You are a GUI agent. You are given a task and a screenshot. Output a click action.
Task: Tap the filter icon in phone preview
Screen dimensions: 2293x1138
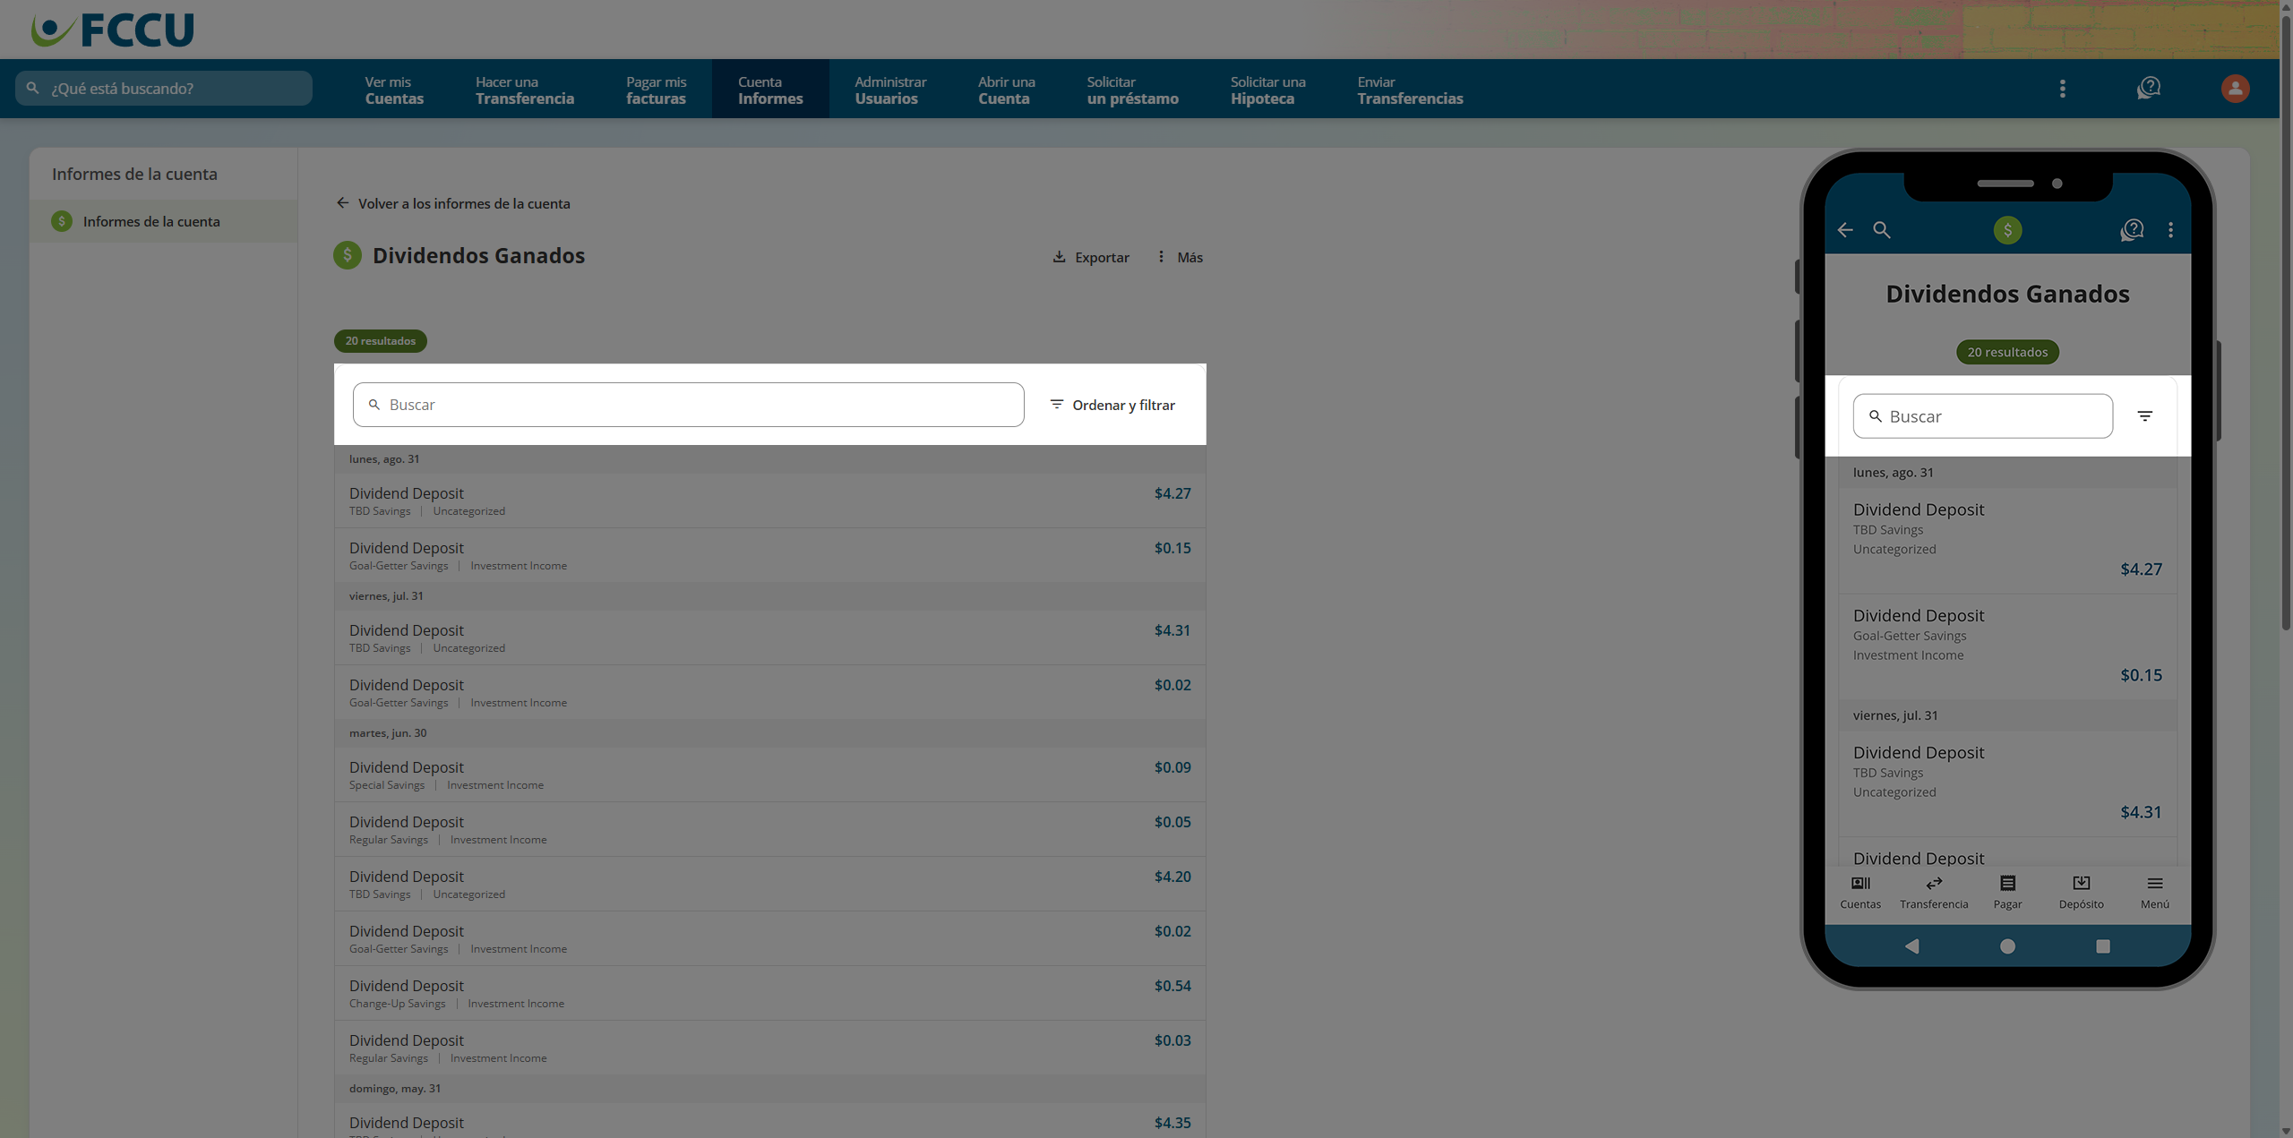2145,416
